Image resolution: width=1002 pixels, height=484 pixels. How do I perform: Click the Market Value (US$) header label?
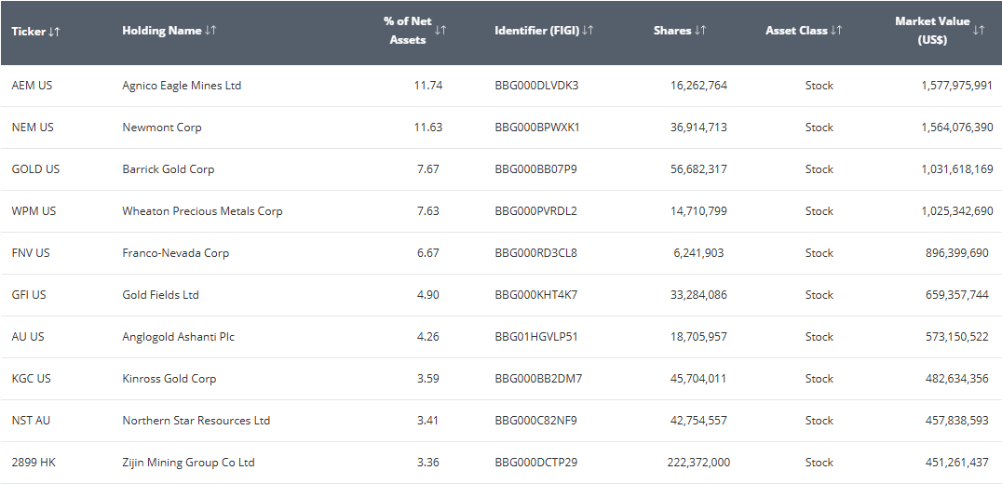coord(932,30)
